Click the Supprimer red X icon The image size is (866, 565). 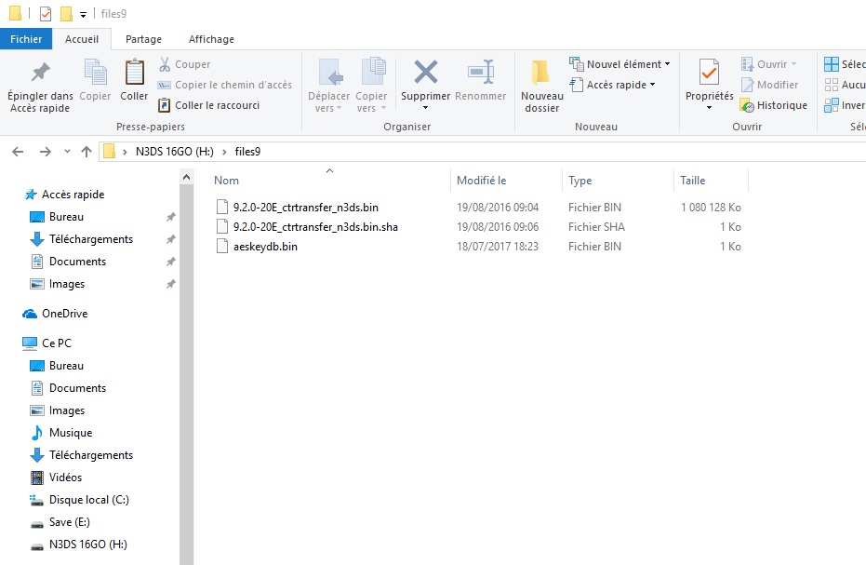(x=425, y=73)
